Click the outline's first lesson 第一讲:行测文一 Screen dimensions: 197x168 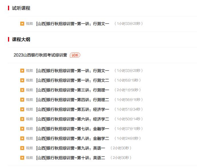click(x=73, y=71)
